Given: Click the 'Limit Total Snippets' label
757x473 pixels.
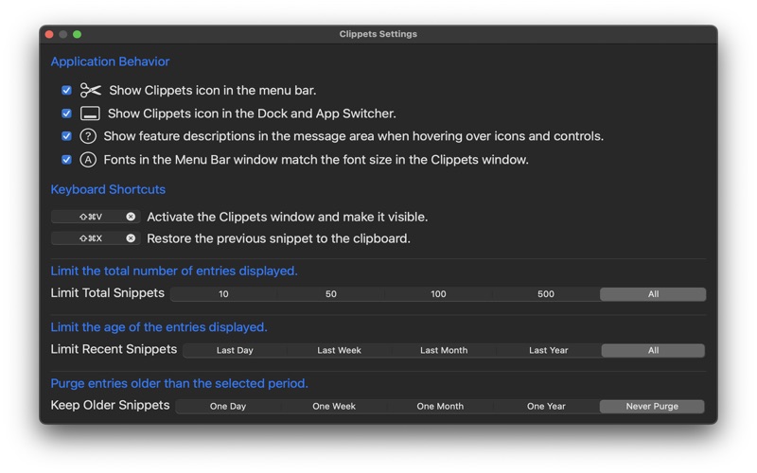Looking at the screenshot, I should pos(108,293).
